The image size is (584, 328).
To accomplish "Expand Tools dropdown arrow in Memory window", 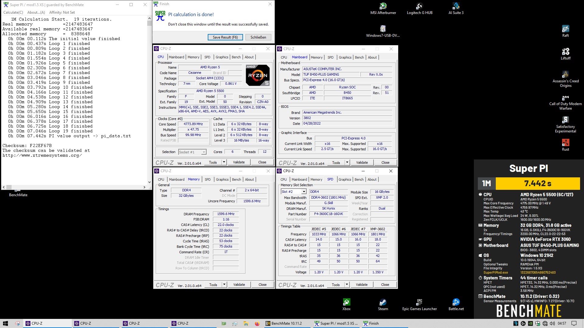I will [x=224, y=285].
